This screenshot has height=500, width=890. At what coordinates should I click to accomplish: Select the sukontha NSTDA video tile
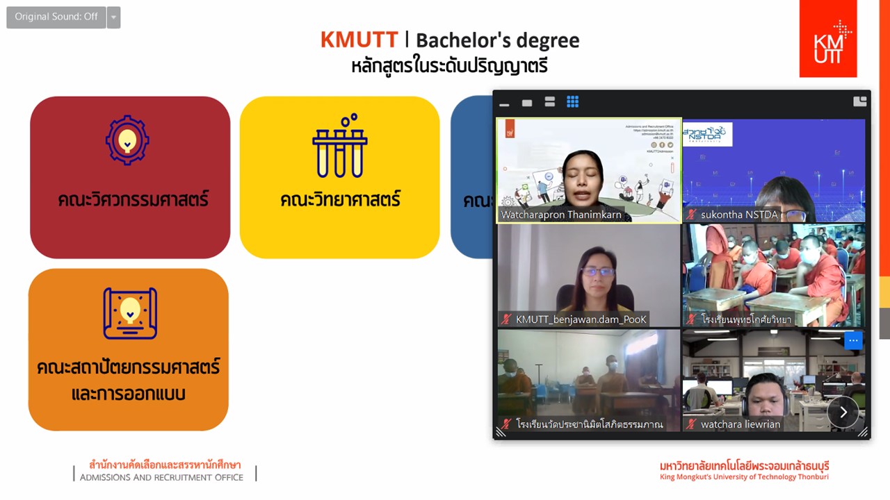[774, 171]
